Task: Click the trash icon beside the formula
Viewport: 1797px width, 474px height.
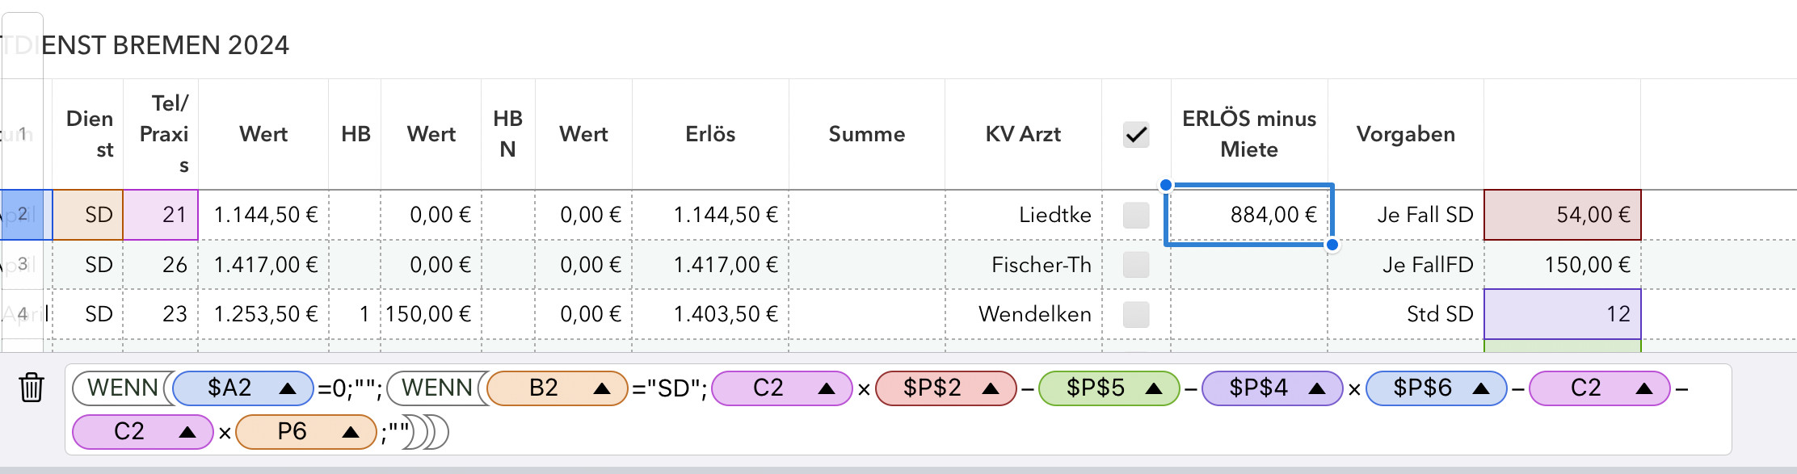Action: coord(32,388)
